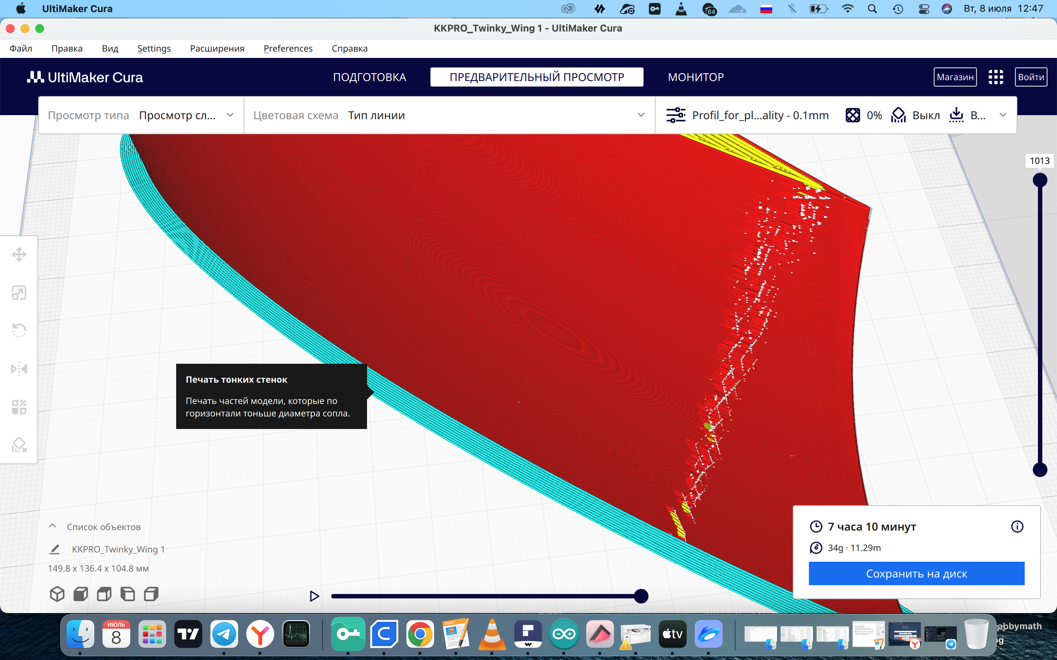Expand the print settings profile panel

point(1003,115)
